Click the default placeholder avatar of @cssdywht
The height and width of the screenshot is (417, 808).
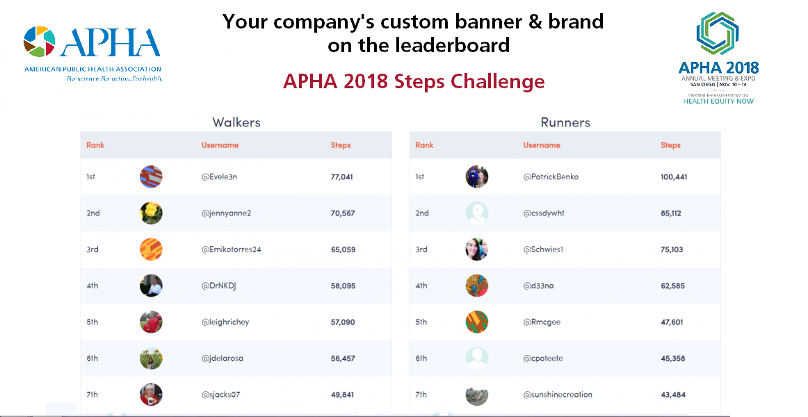[476, 213]
